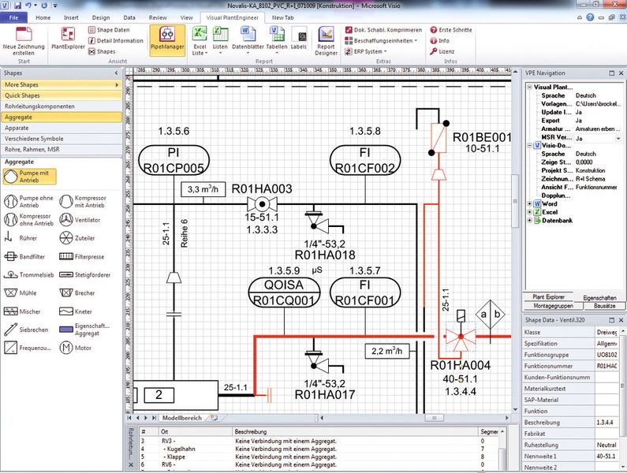Open the Excel Liste report
The image size is (627, 473).
pos(200,40)
